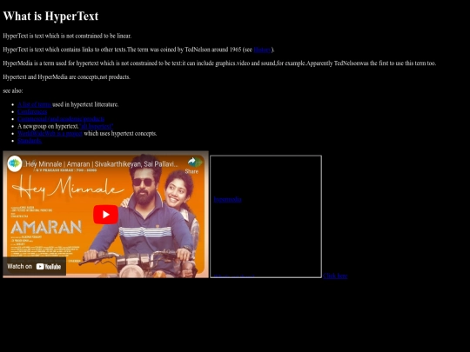Open the Saregama channel logo on video
The image size is (470, 352).
pos(15,163)
